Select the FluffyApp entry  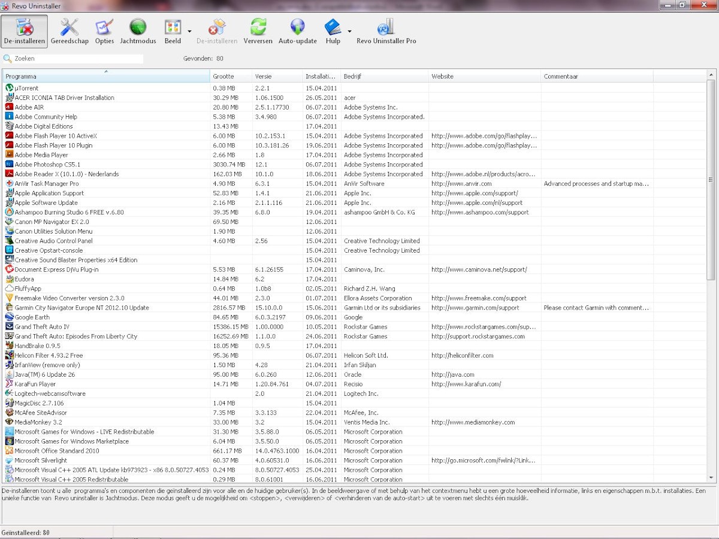point(355,288)
